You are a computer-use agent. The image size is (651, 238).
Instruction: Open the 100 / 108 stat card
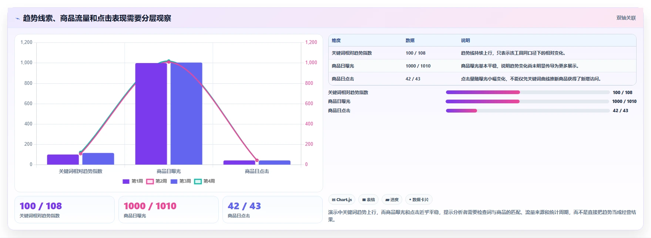pos(64,210)
